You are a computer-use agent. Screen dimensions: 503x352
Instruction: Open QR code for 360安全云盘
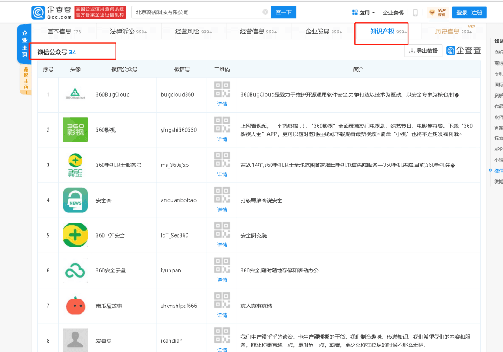point(222,266)
